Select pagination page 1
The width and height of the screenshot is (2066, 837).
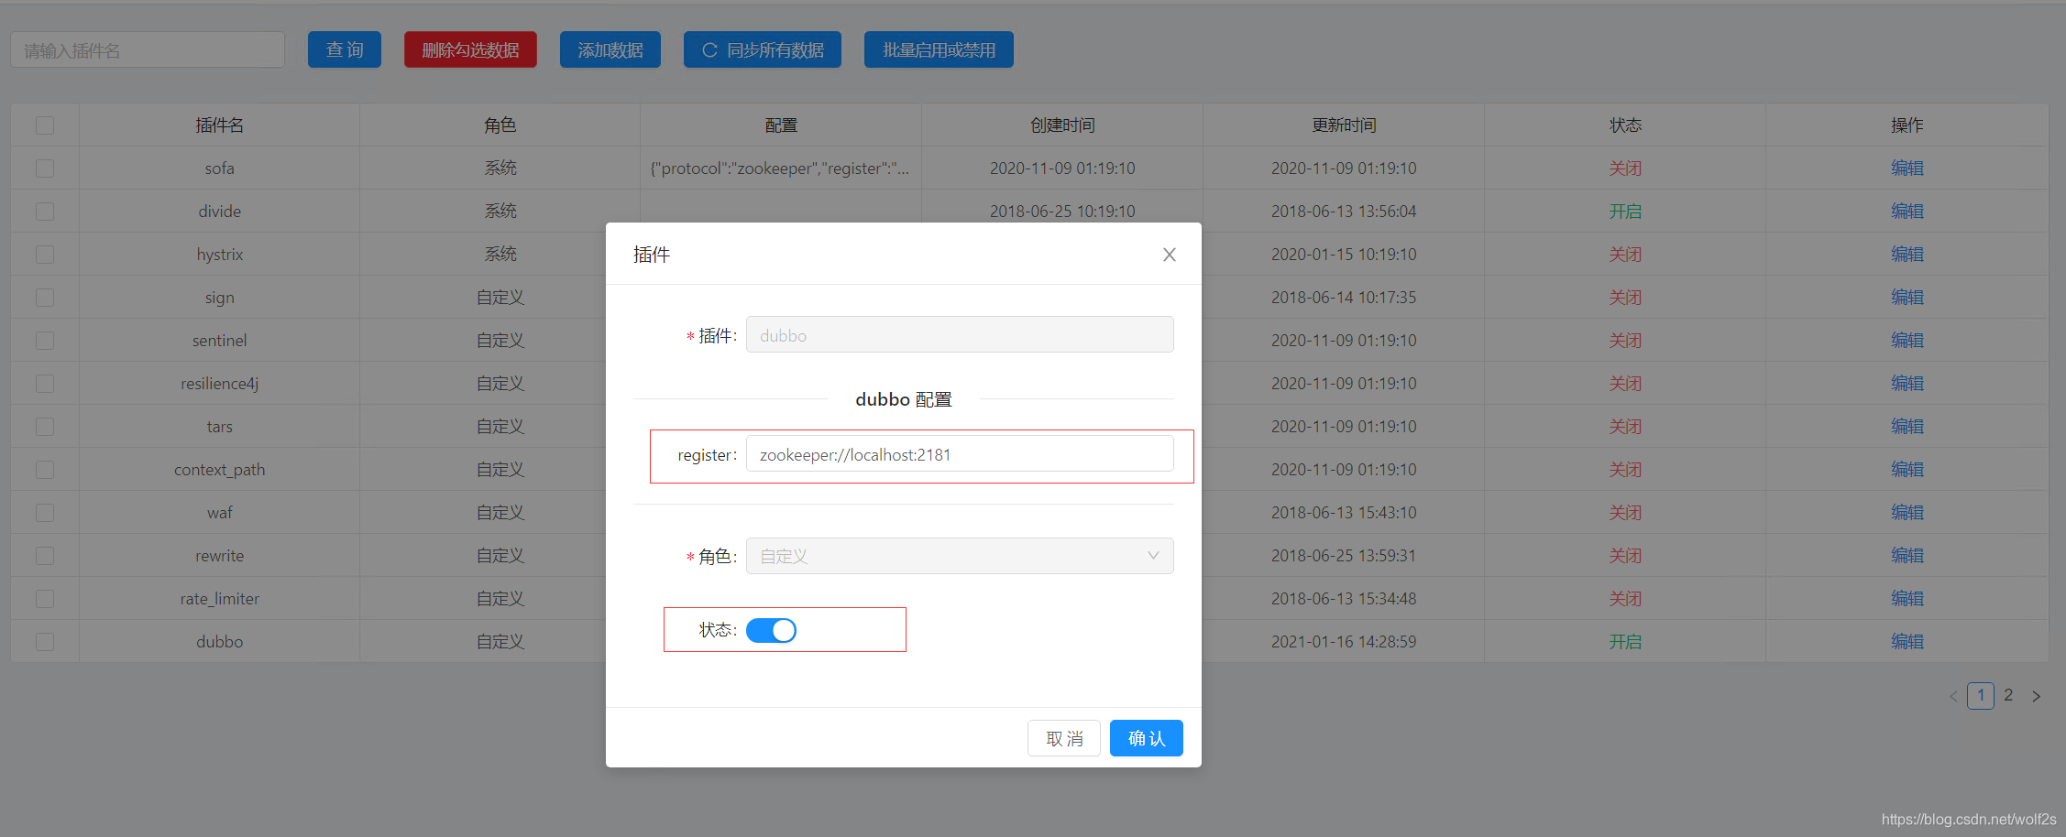1981,695
